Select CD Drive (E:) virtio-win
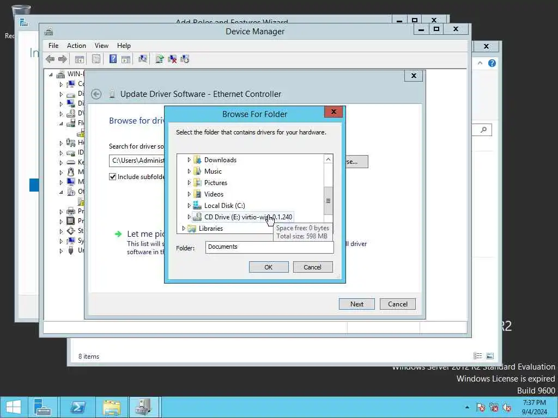This screenshot has height=418, width=558. tap(248, 217)
